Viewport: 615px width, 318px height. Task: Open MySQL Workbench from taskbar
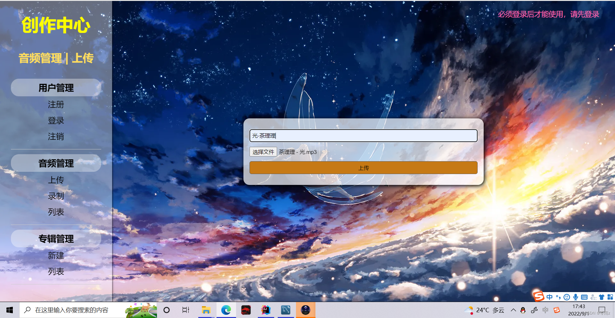click(286, 310)
